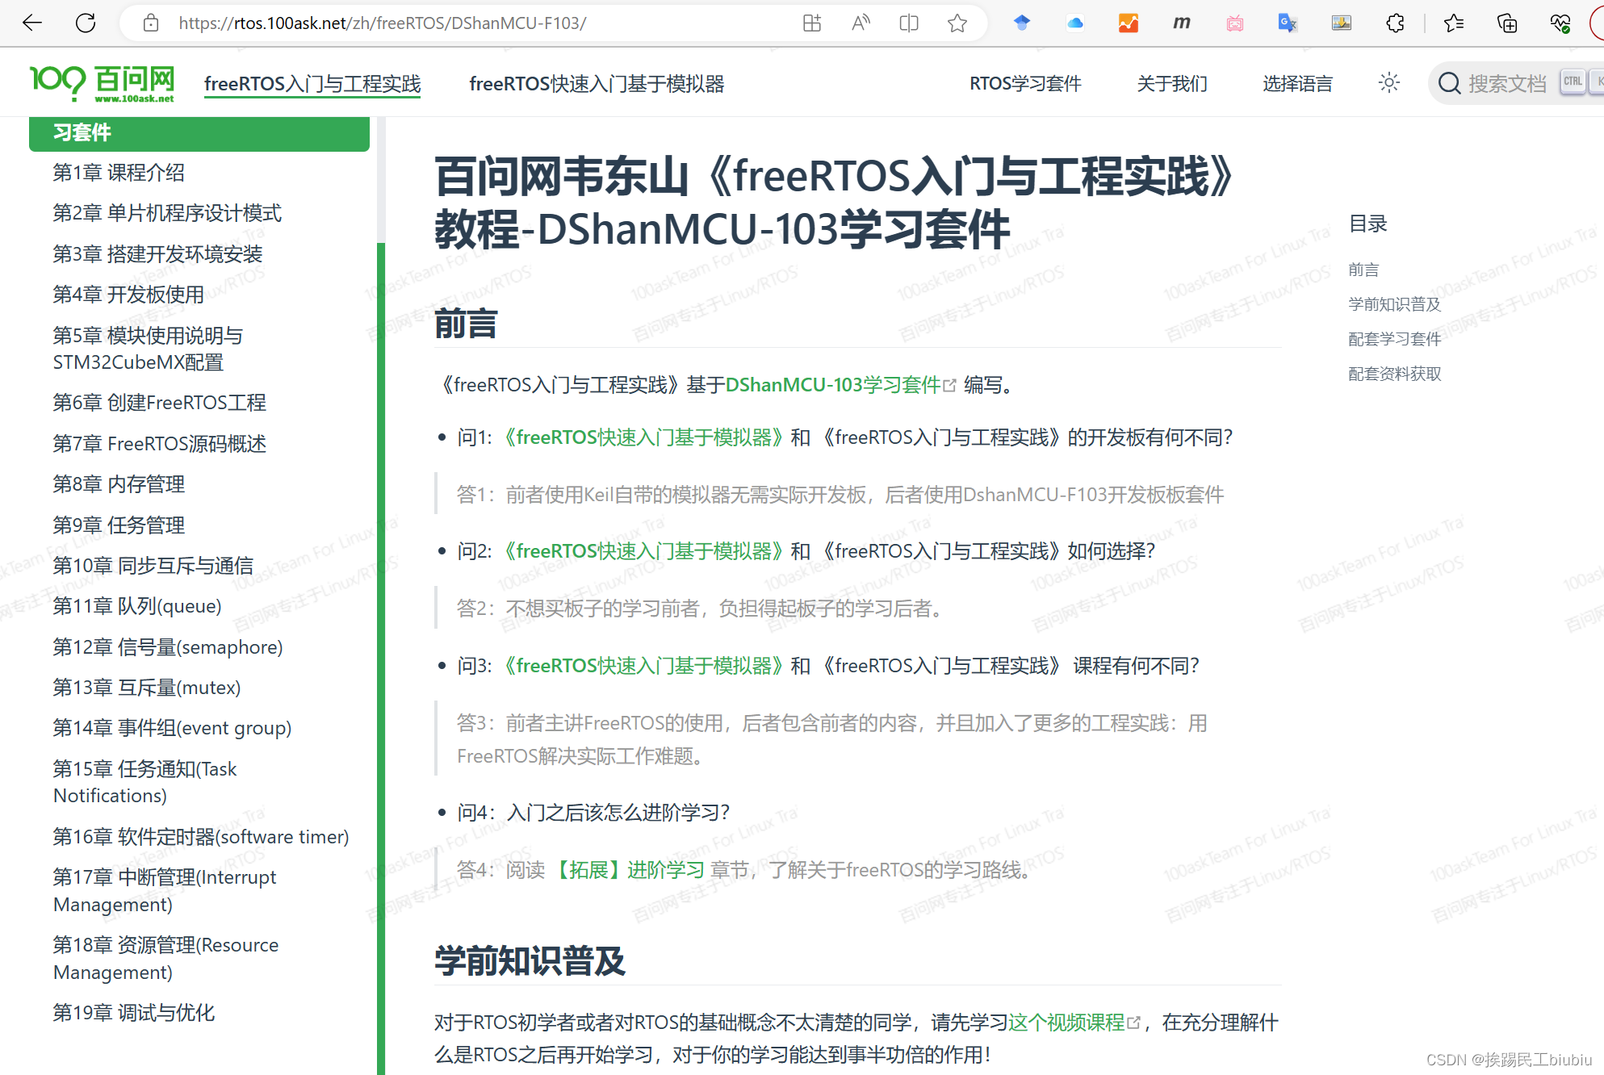
Task: Open the browser performance heart icon
Action: coord(1560,23)
